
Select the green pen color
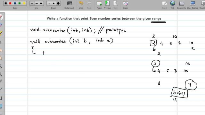20,4
